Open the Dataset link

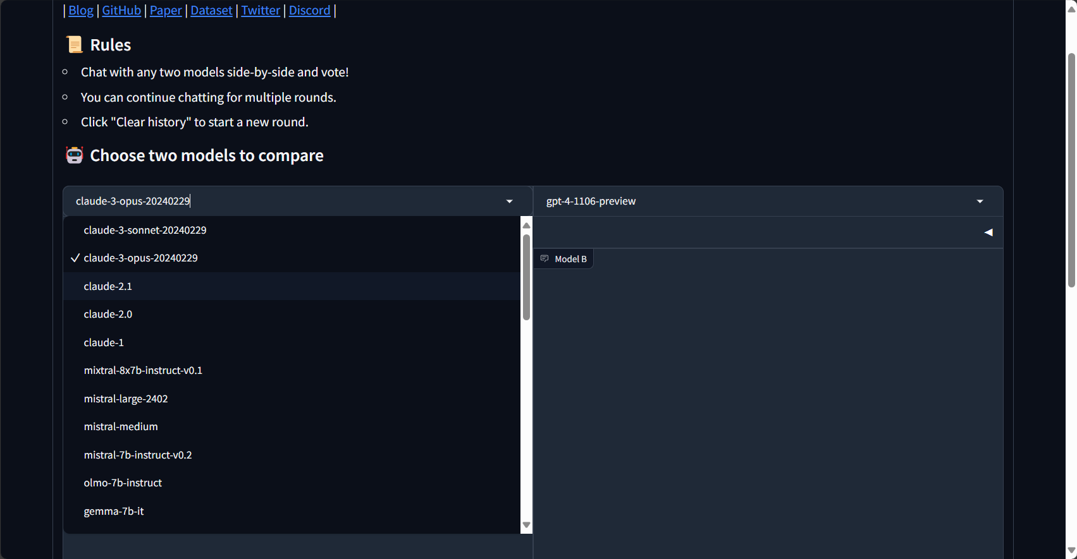211,10
